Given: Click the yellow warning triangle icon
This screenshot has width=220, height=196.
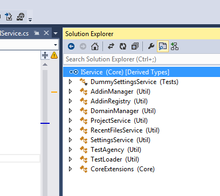Looking at the screenshot, I should coord(54,55).
